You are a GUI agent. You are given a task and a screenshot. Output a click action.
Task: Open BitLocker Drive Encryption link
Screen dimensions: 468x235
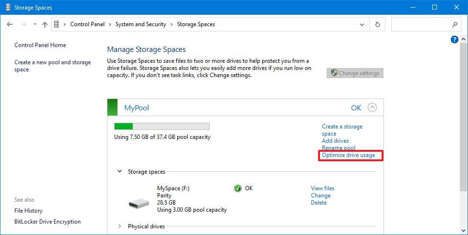coord(47,222)
